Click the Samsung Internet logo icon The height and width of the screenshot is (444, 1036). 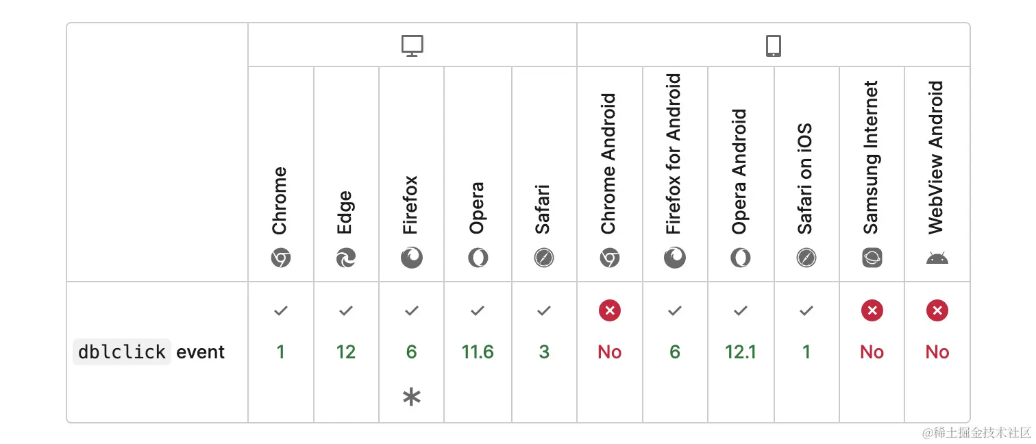872,258
